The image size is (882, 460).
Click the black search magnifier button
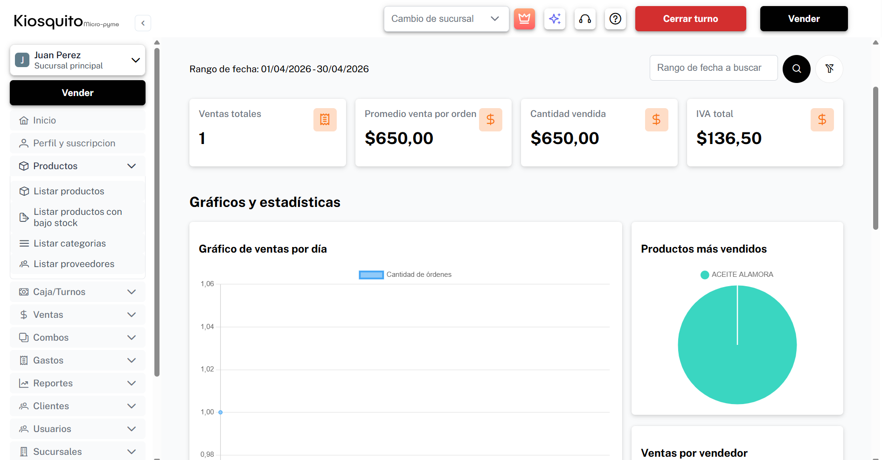(x=796, y=69)
